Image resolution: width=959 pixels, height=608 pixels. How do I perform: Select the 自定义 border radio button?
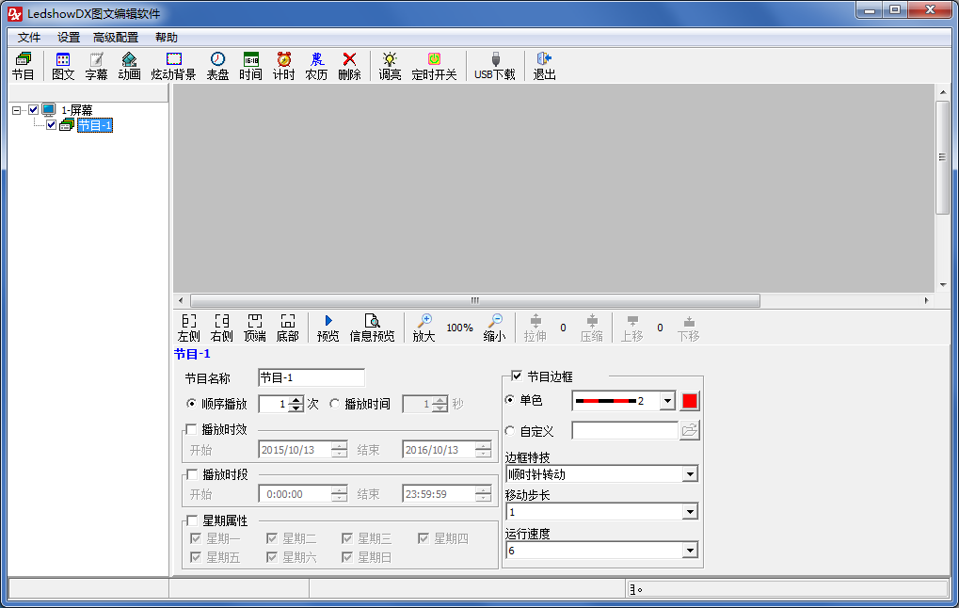[x=510, y=431]
